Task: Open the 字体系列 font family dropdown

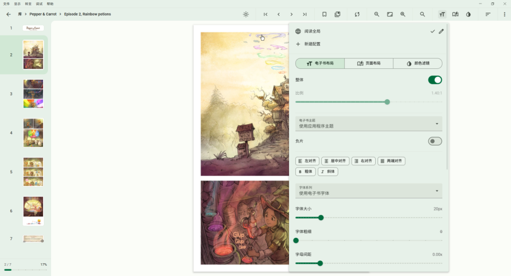Action: click(369, 191)
